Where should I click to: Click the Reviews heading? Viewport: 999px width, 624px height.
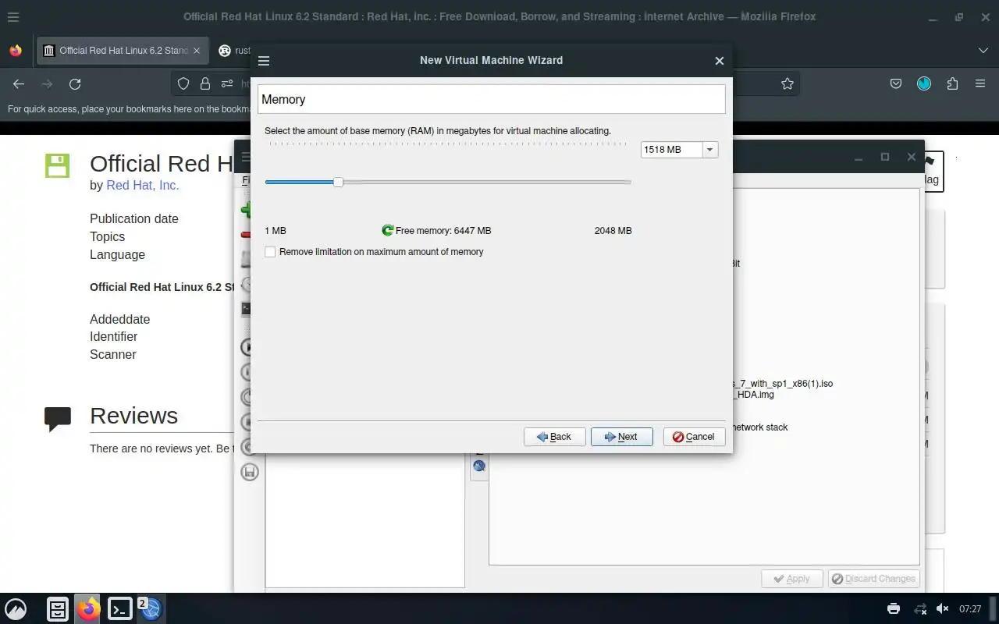coord(133,415)
